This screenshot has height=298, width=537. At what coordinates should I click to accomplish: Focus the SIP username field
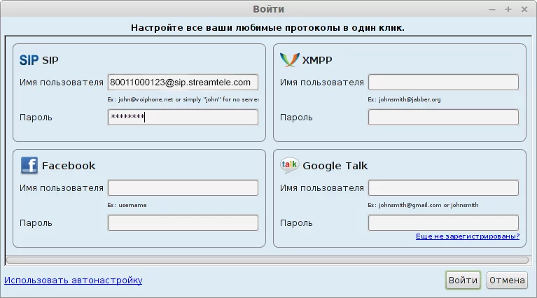click(183, 83)
